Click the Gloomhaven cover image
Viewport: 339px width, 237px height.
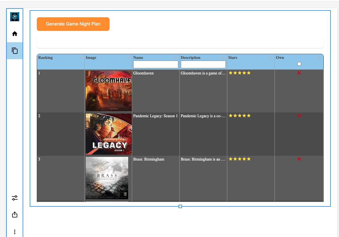[x=109, y=91]
